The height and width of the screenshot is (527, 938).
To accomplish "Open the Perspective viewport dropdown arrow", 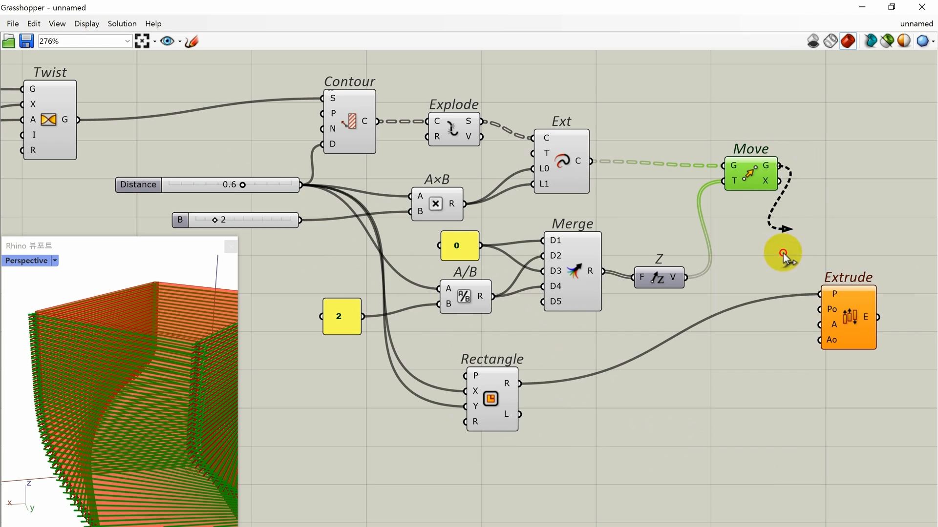I will click(x=55, y=261).
